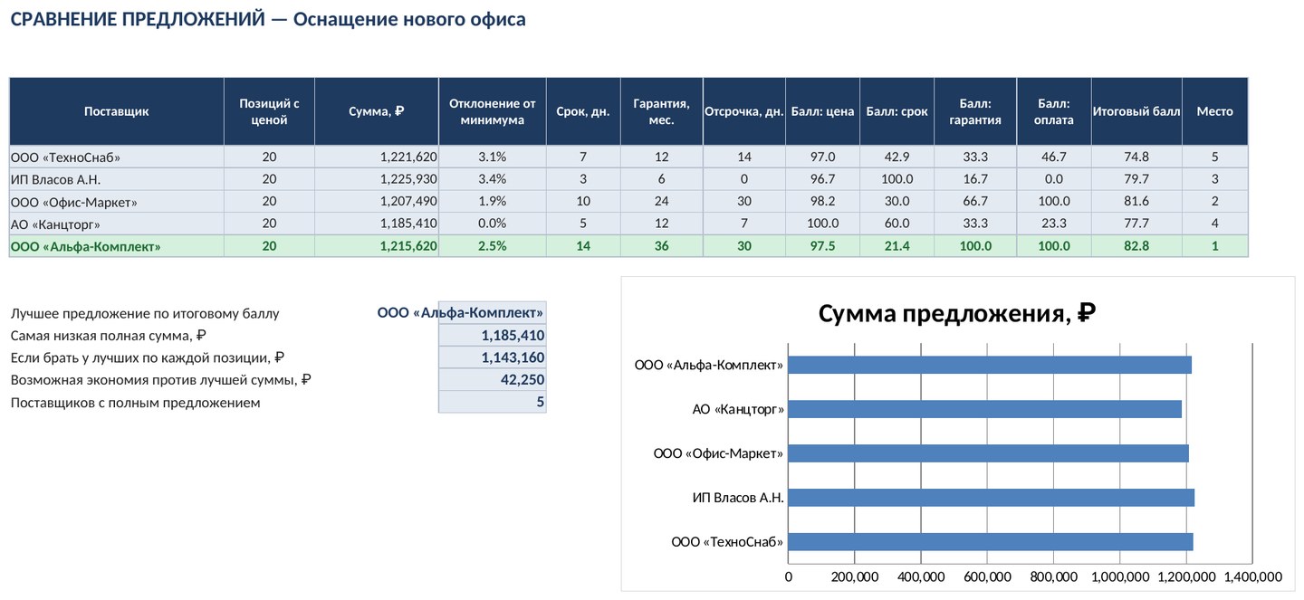1304x600 pixels.
Task: Click the 'Место' column header
Action: click(x=1215, y=111)
